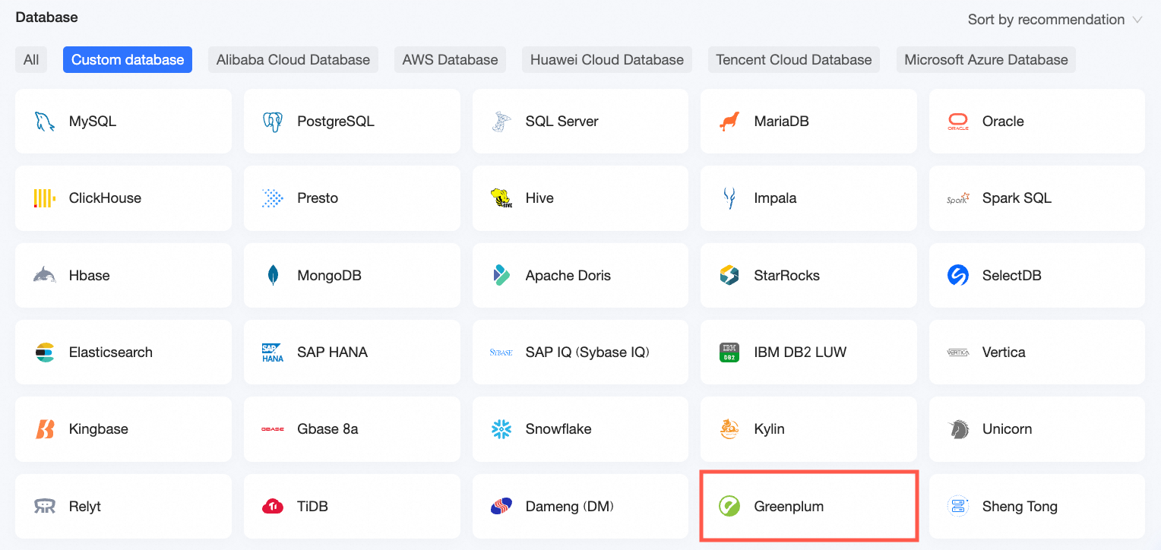Choose the Oracle label text
Viewport: 1161px width, 550px height.
[x=1003, y=122]
